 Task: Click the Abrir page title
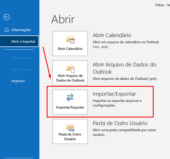point(63,19)
